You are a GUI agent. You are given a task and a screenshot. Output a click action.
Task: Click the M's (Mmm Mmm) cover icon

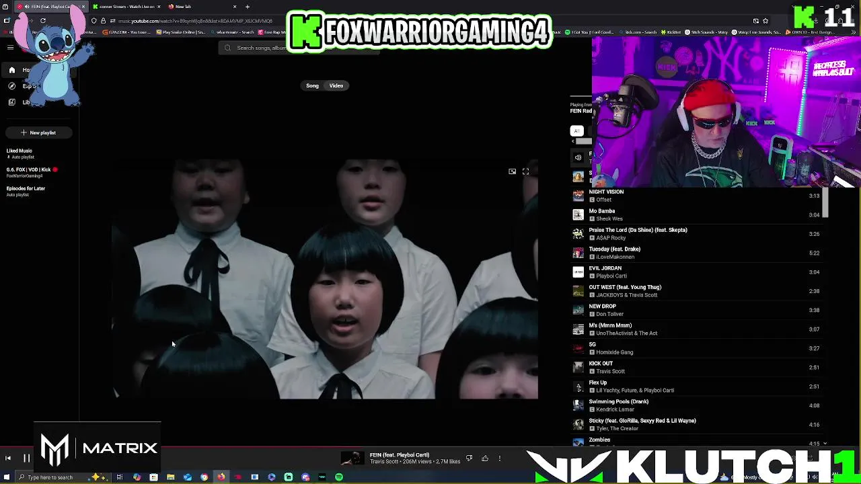click(578, 329)
